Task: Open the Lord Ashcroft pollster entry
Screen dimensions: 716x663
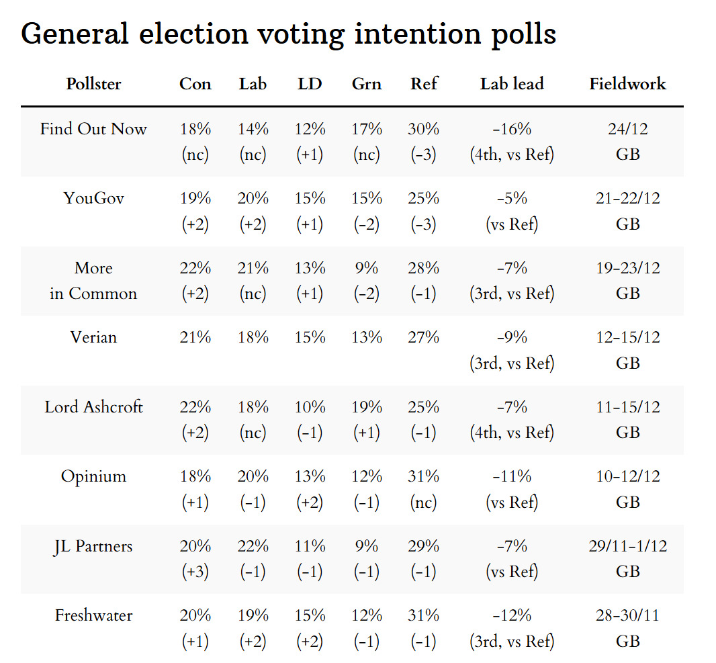Action: [x=93, y=407]
